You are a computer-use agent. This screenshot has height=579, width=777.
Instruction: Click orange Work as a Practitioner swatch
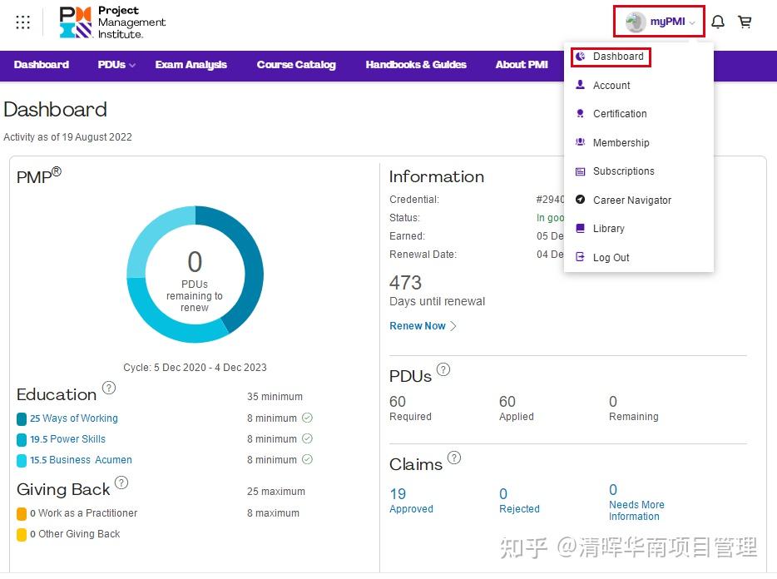22,513
